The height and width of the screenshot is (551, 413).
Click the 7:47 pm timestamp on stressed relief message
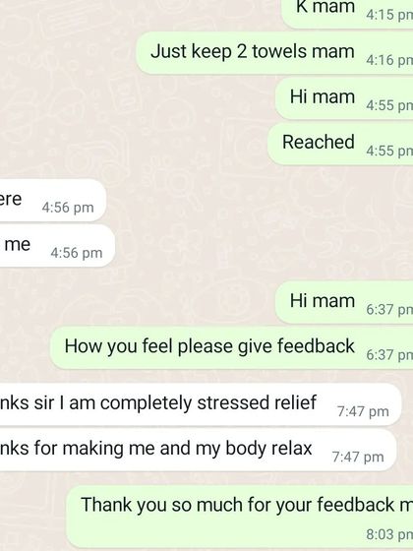[363, 412]
